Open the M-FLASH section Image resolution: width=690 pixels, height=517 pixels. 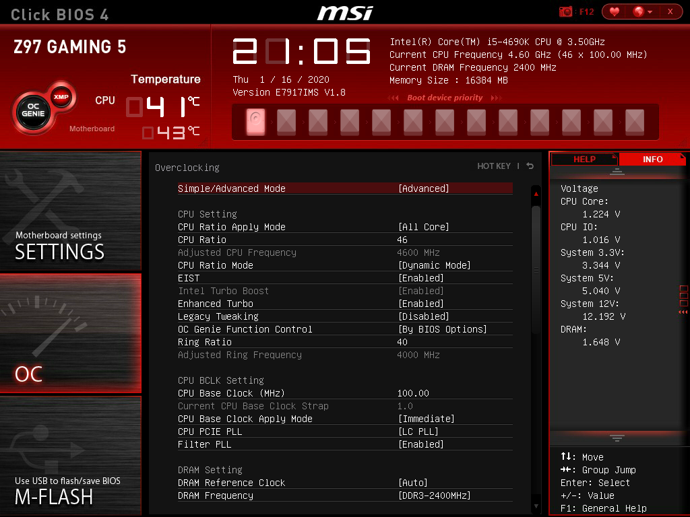pos(70,456)
